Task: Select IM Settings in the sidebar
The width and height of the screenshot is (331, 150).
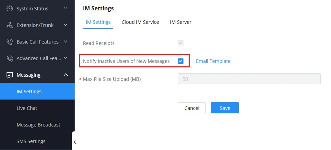Action: click(37, 92)
